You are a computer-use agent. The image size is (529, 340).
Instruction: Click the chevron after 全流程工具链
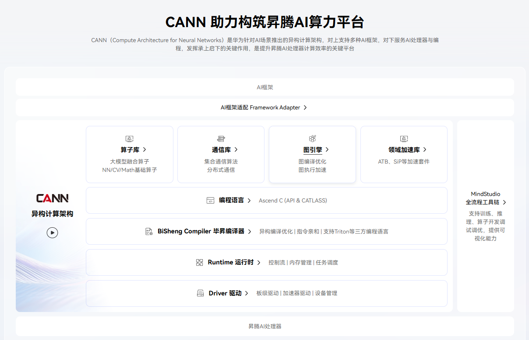(x=504, y=202)
